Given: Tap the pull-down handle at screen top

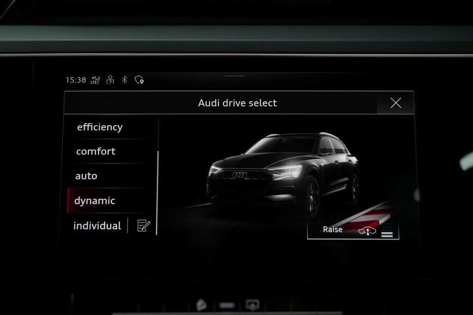Looking at the screenshot, I should click(x=235, y=76).
